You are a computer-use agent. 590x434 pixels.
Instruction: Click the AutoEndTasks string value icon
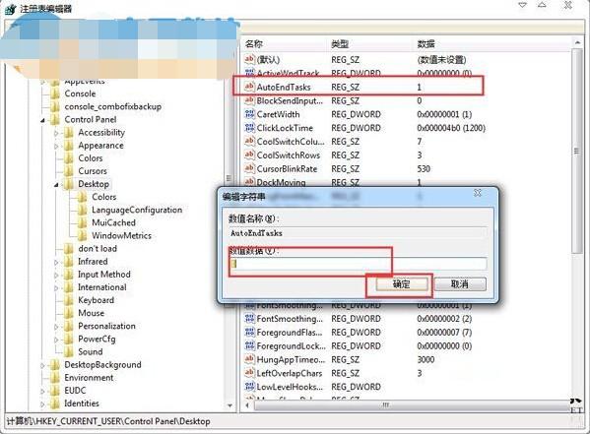(x=249, y=87)
